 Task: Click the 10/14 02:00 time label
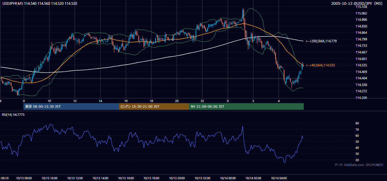[253, 178]
